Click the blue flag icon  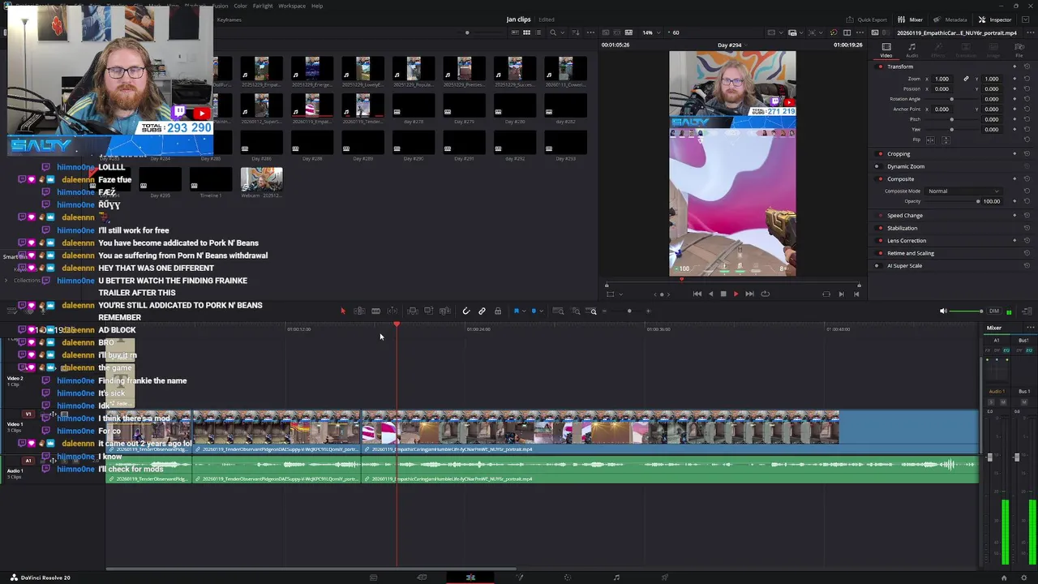point(517,311)
